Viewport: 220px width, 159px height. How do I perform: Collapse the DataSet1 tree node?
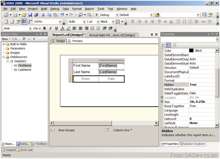tap(8, 61)
